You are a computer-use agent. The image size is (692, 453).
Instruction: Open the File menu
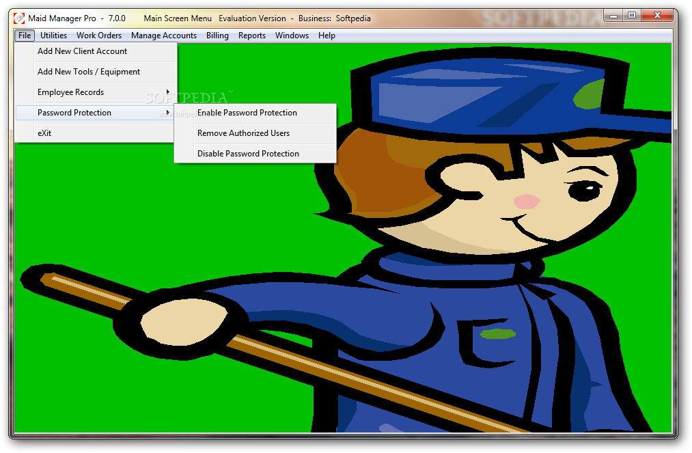point(25,36)
